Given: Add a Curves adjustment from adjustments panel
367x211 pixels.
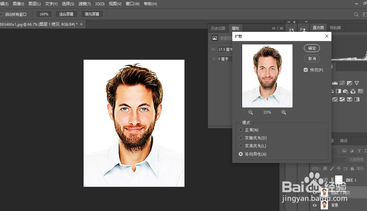Looking at the screenshot, I should pos(342,83).
